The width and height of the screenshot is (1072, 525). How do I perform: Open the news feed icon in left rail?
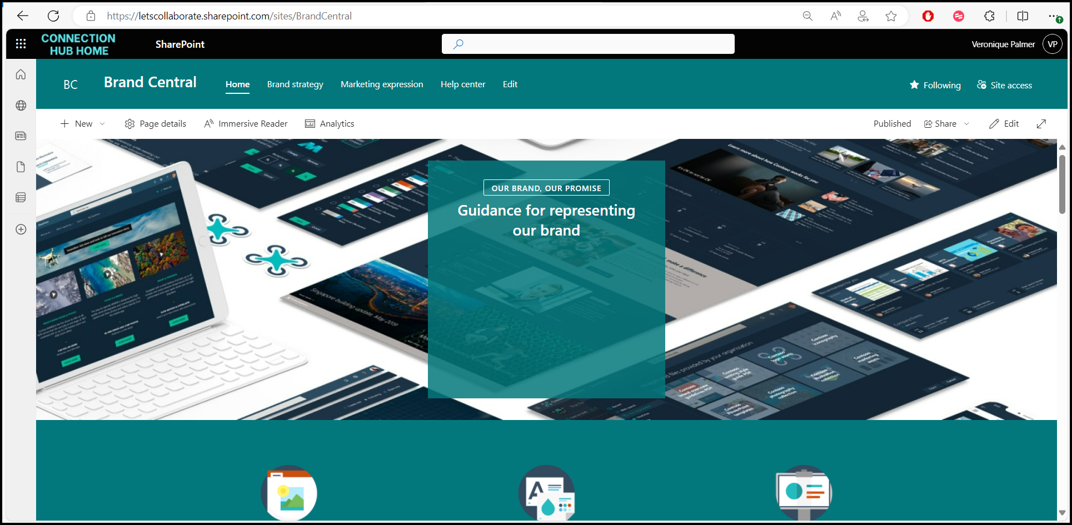tap(21, 136)
